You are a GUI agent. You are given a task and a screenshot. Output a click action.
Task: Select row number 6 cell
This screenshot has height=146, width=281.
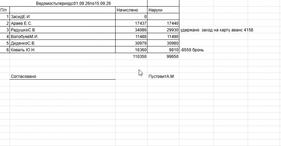point(5,50)
